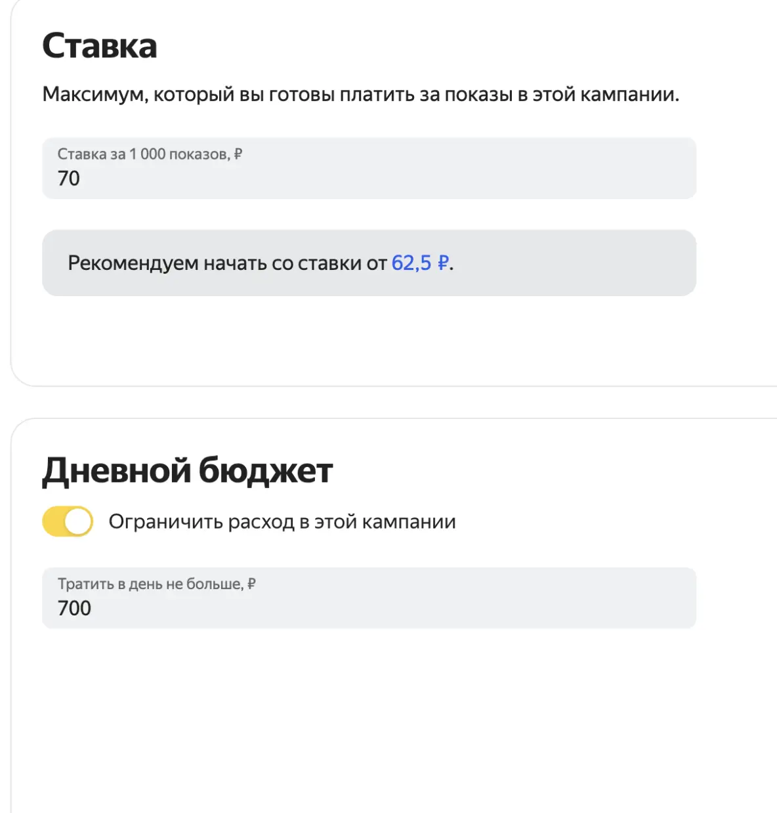Focus the 'Ставка за 1 000 показов' field
The image size is (777, 813).
[x=369, y=168]
